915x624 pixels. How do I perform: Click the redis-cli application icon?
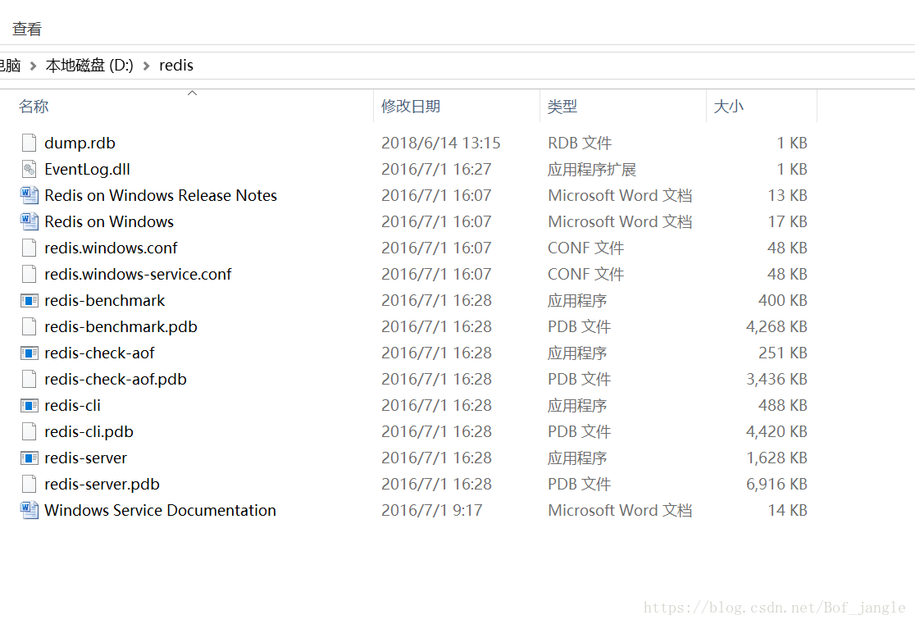click(x=30, y=406)
